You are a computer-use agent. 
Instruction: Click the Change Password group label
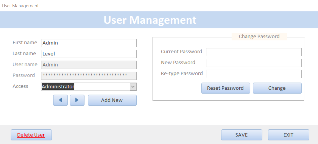[x=259, y=36]
